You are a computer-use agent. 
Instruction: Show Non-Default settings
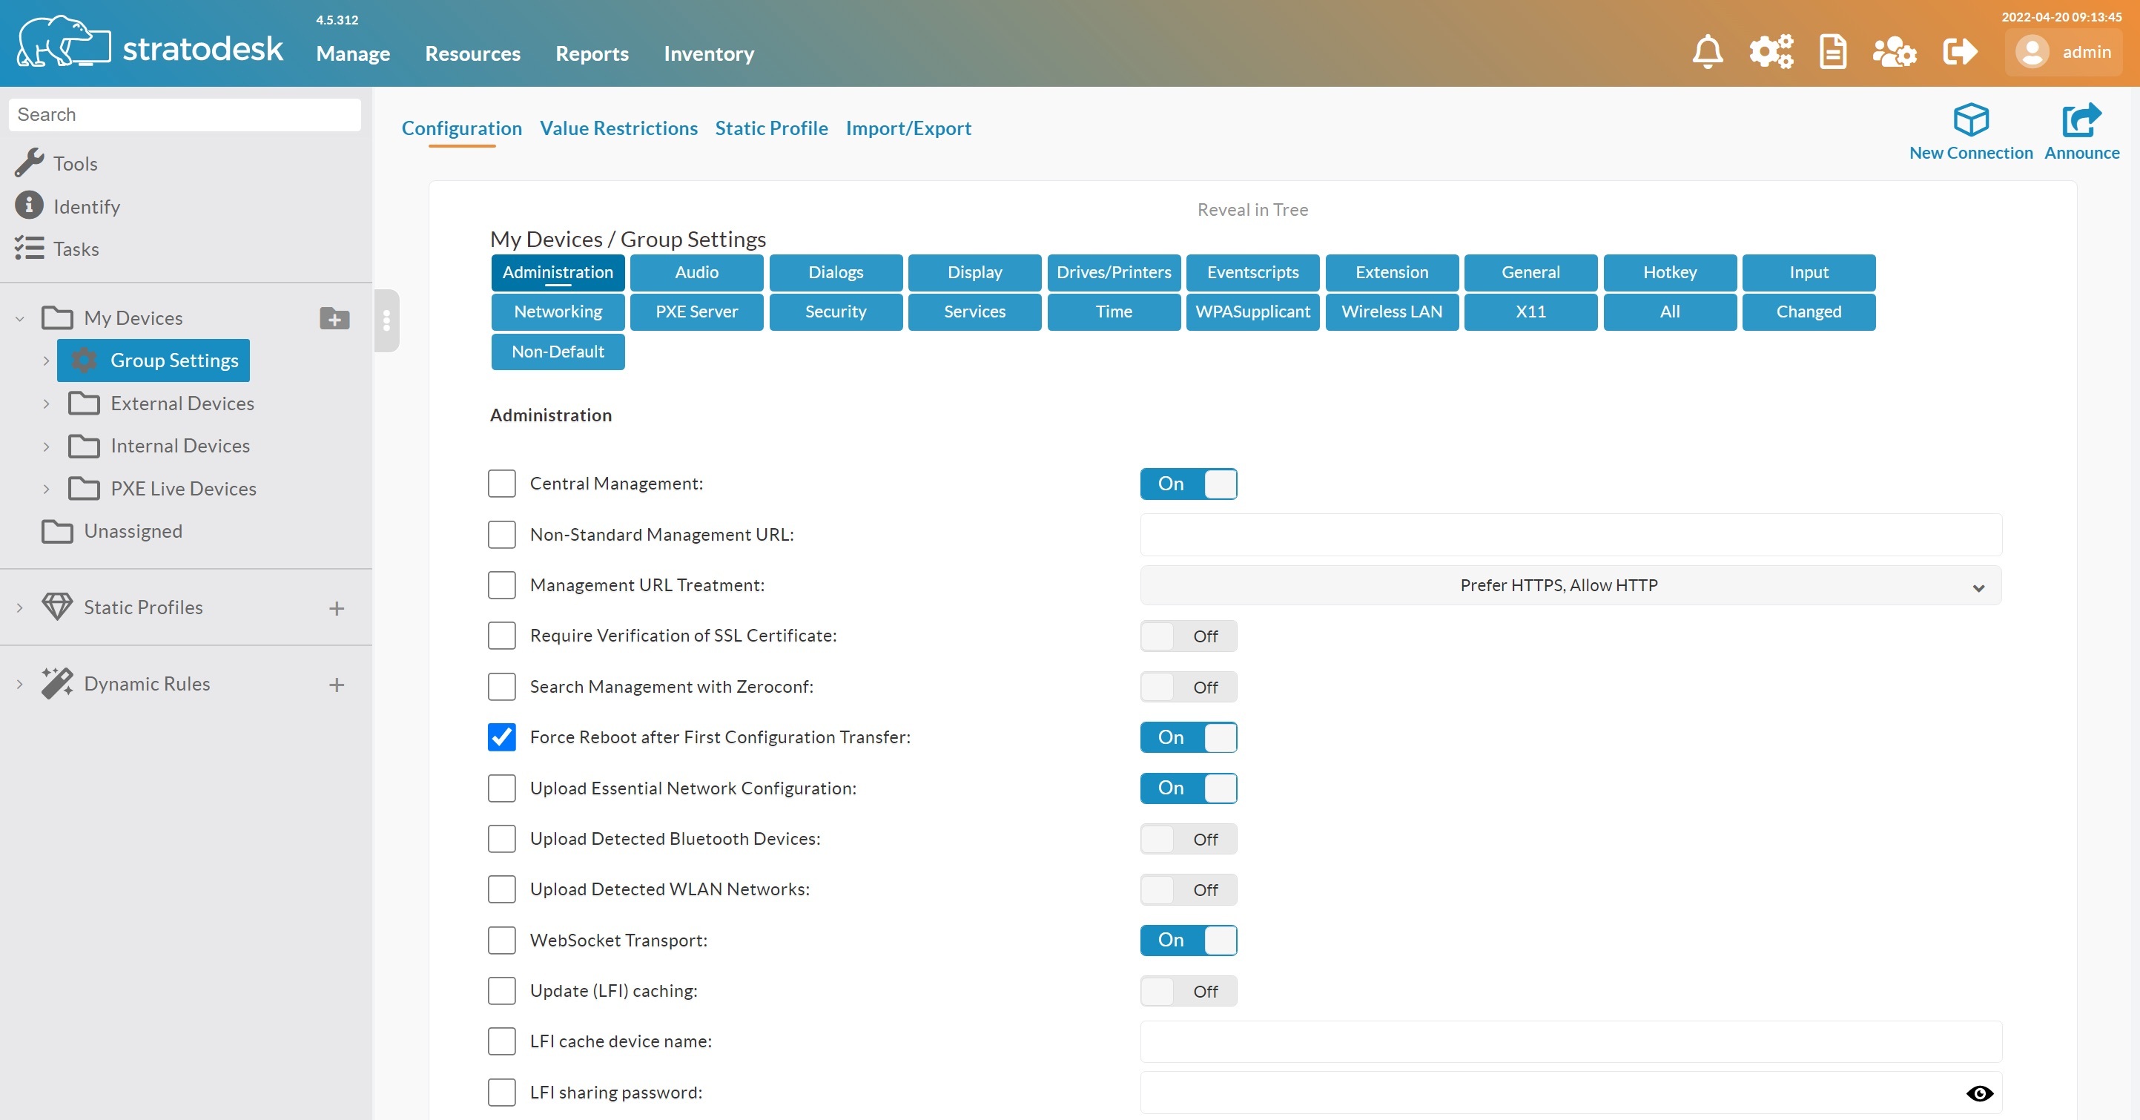pos(558,352)
